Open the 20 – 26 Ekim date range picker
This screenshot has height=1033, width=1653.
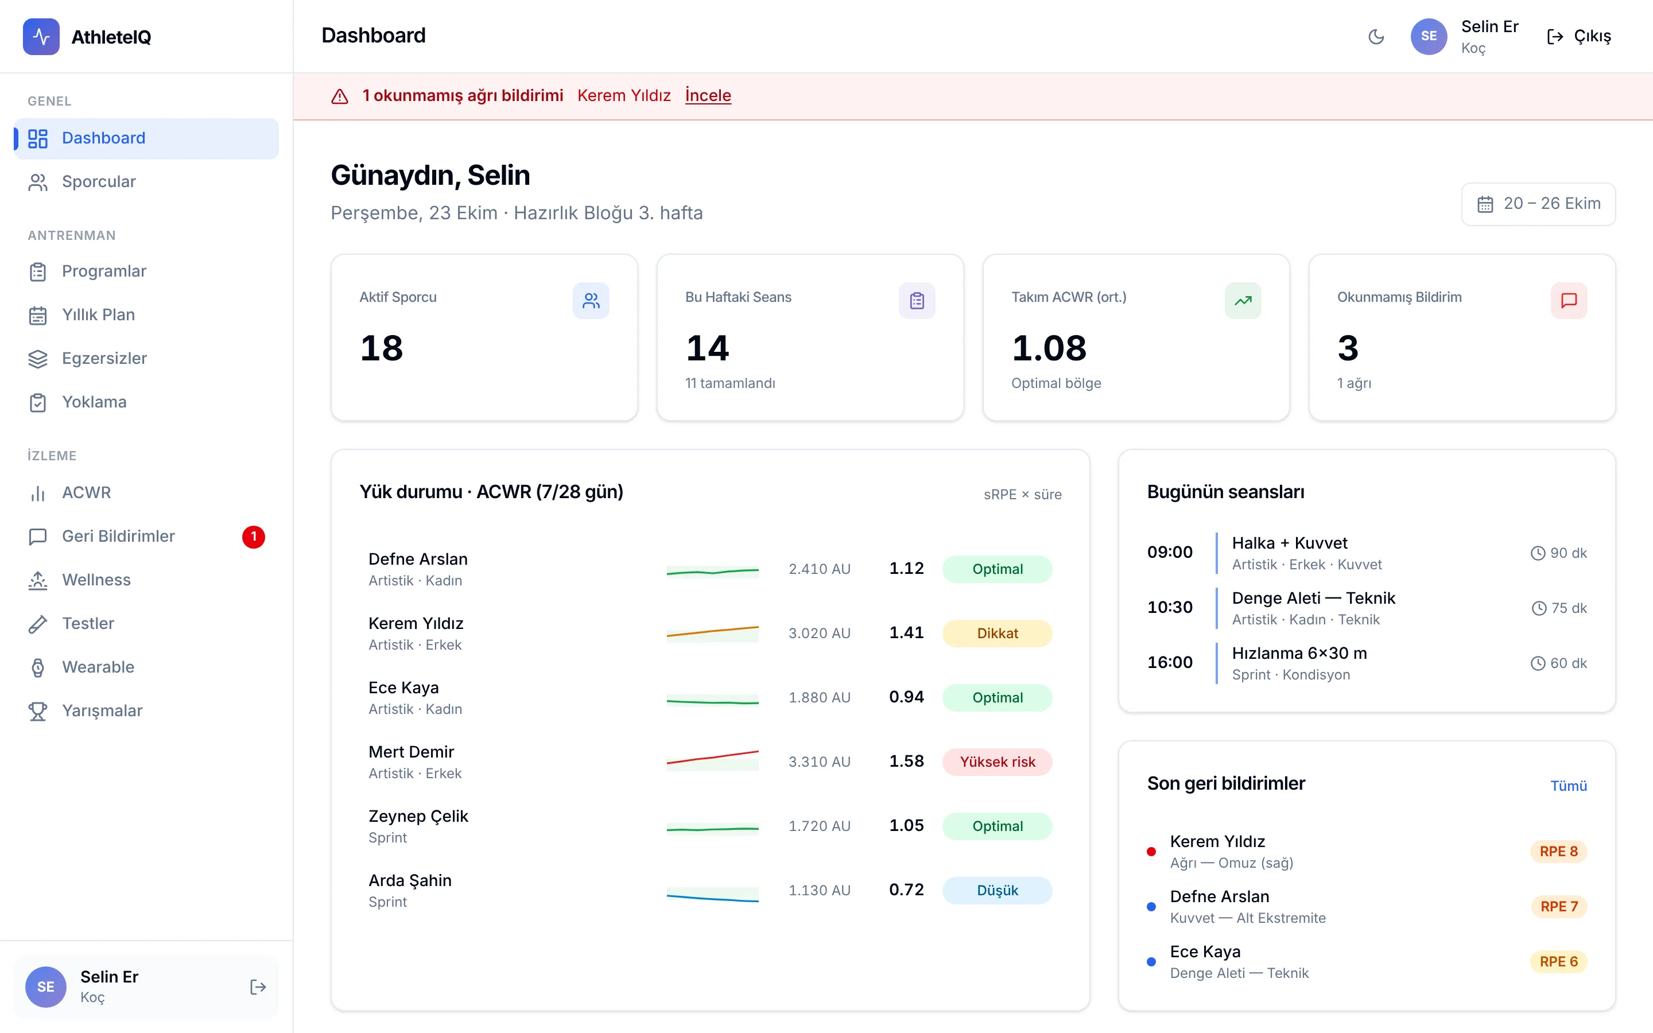(1538, 204)
